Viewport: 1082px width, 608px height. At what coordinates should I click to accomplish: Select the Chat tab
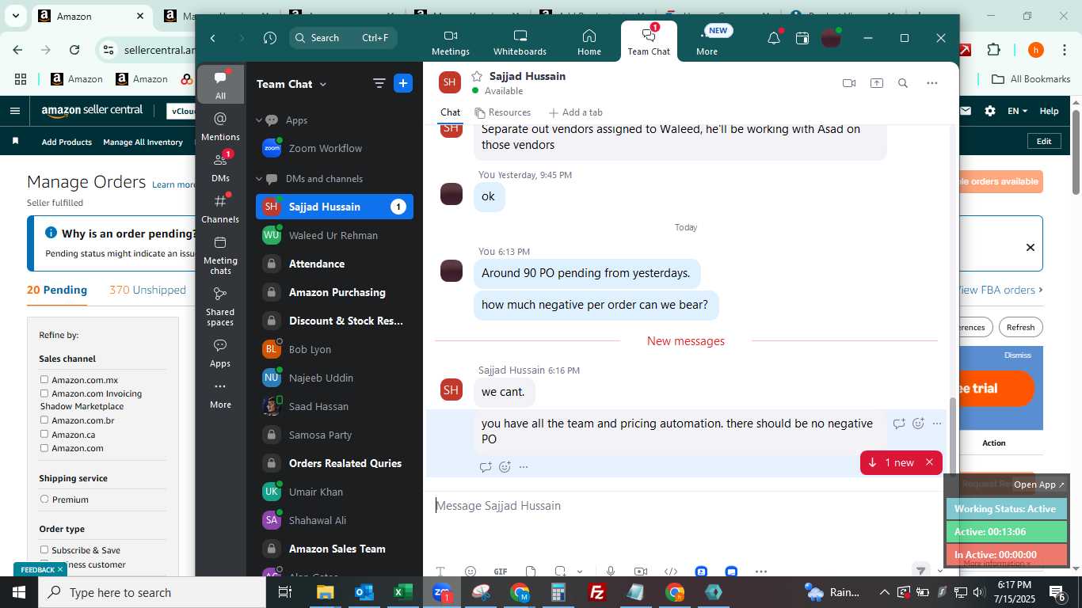click(x=451, y=112)
